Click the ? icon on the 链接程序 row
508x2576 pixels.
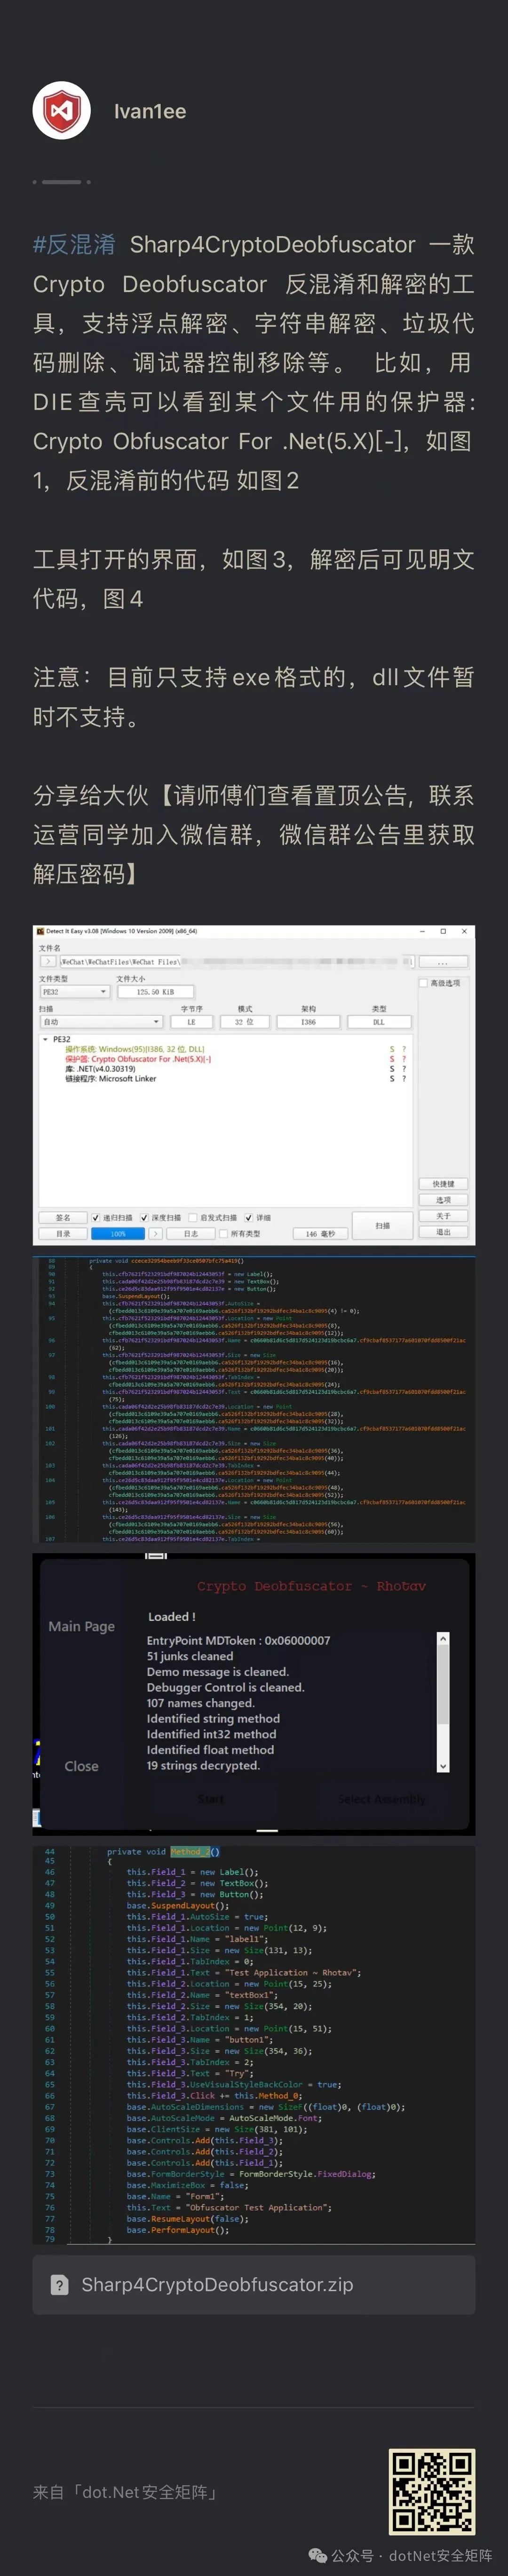(404, 1079)
